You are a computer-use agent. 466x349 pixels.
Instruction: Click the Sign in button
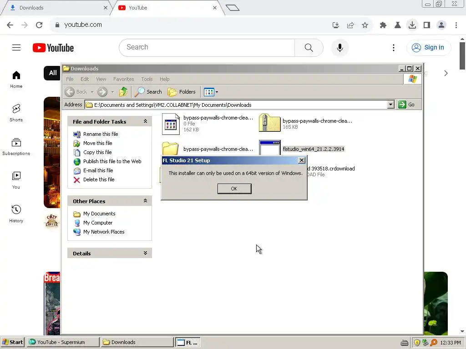pyautogui.click(x=428, y=47)
